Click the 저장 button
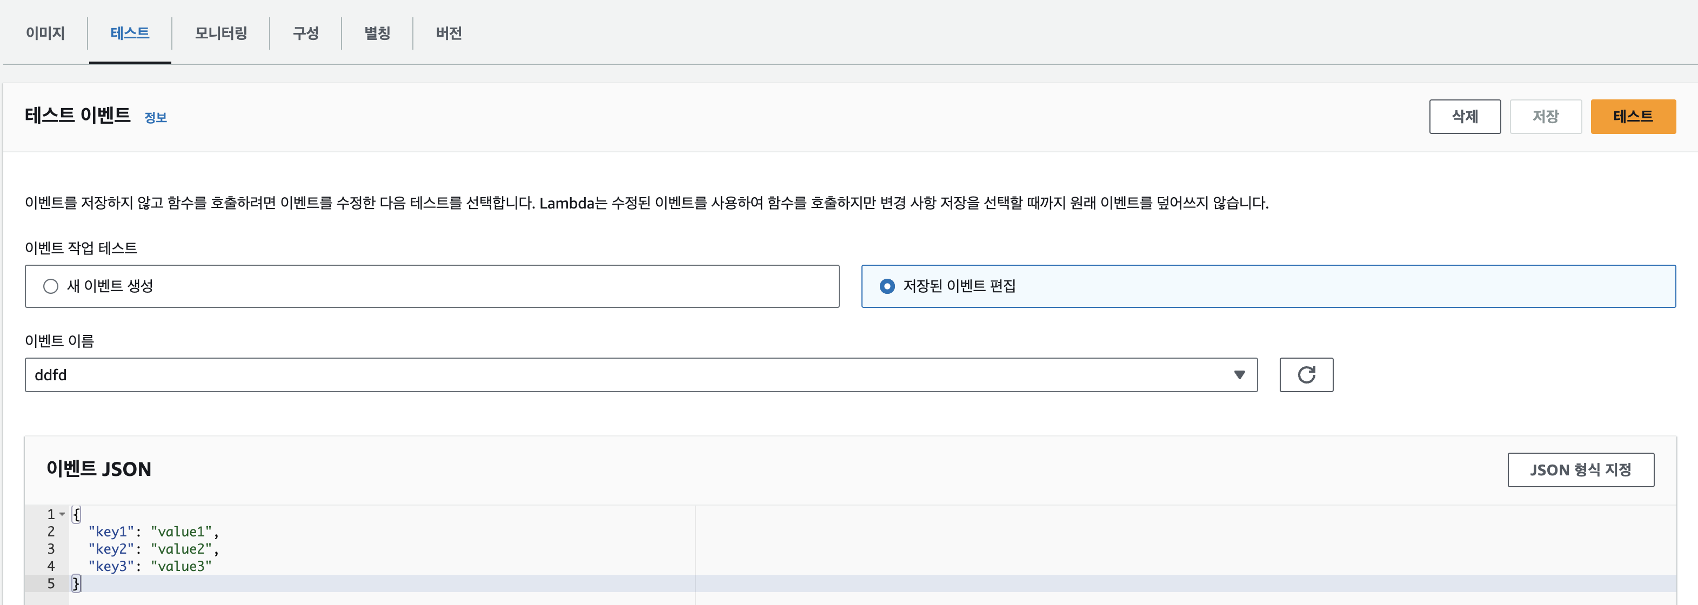The image size is (1698, 605). [1545, 117]
